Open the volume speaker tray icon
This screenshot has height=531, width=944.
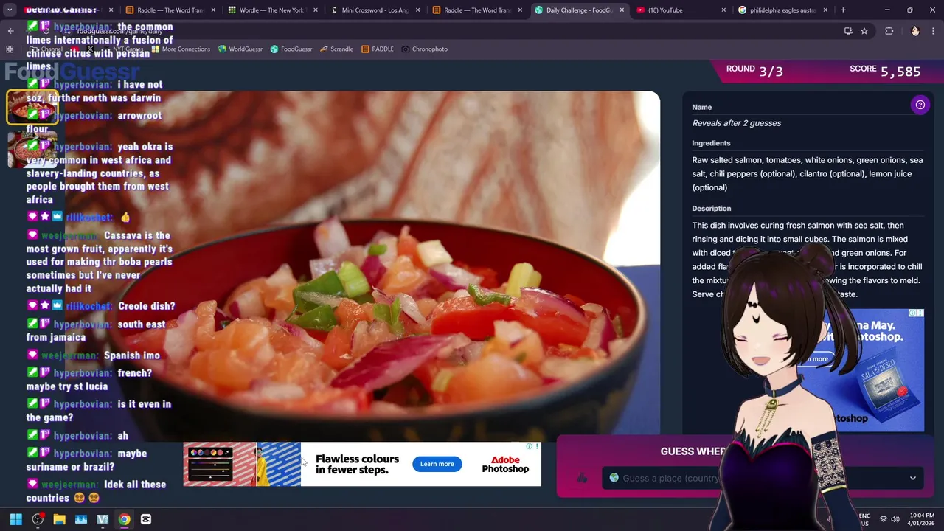[x=896, y=519]
